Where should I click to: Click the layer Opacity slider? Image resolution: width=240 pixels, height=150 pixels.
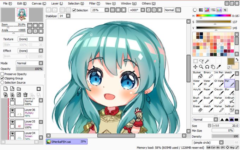click(x=30, y=69)
